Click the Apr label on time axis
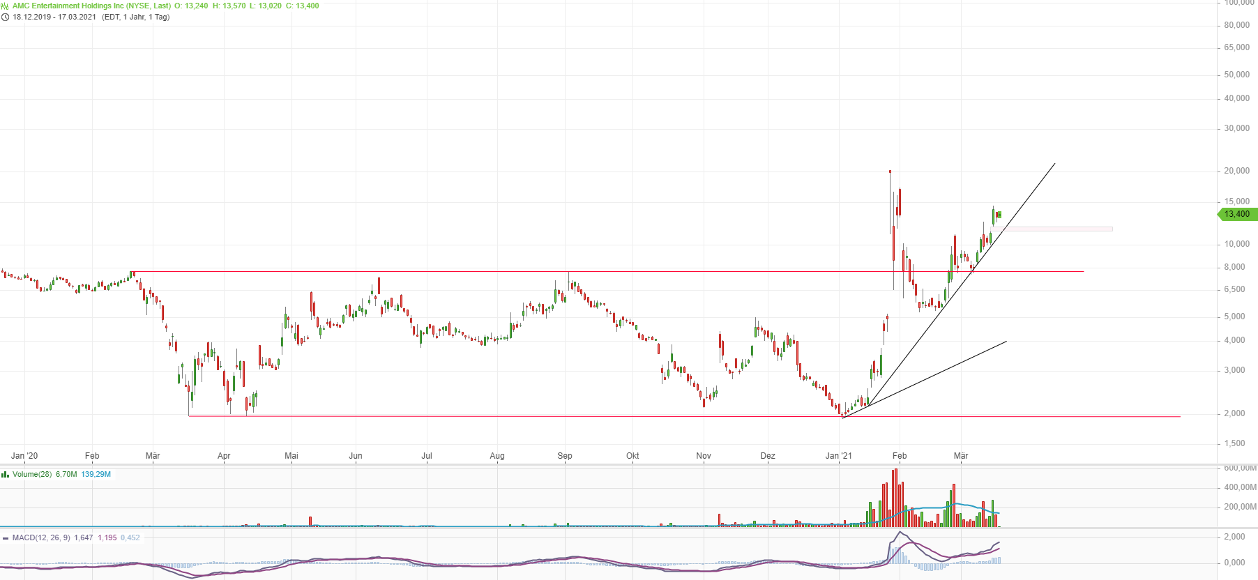Screen dimensions: 1258x580 coord(224,456)
